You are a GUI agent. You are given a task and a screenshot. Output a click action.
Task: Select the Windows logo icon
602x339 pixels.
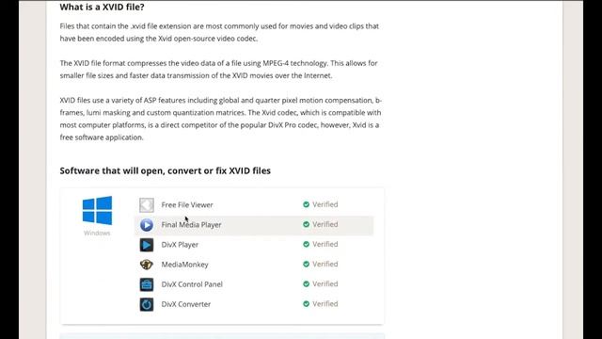coord(97,211)
